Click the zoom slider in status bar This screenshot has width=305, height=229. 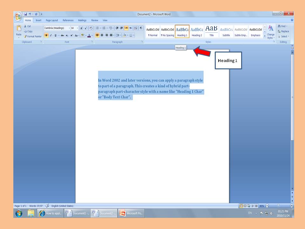tap(279, 206)
